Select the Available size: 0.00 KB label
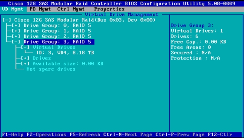Screen dimensions: 244x138 [68, 64]
